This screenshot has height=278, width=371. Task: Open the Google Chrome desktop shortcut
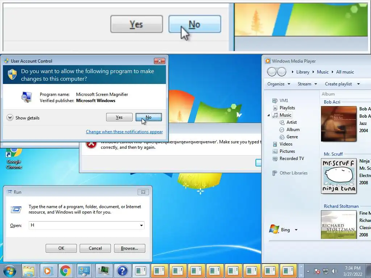coord(14,158)
